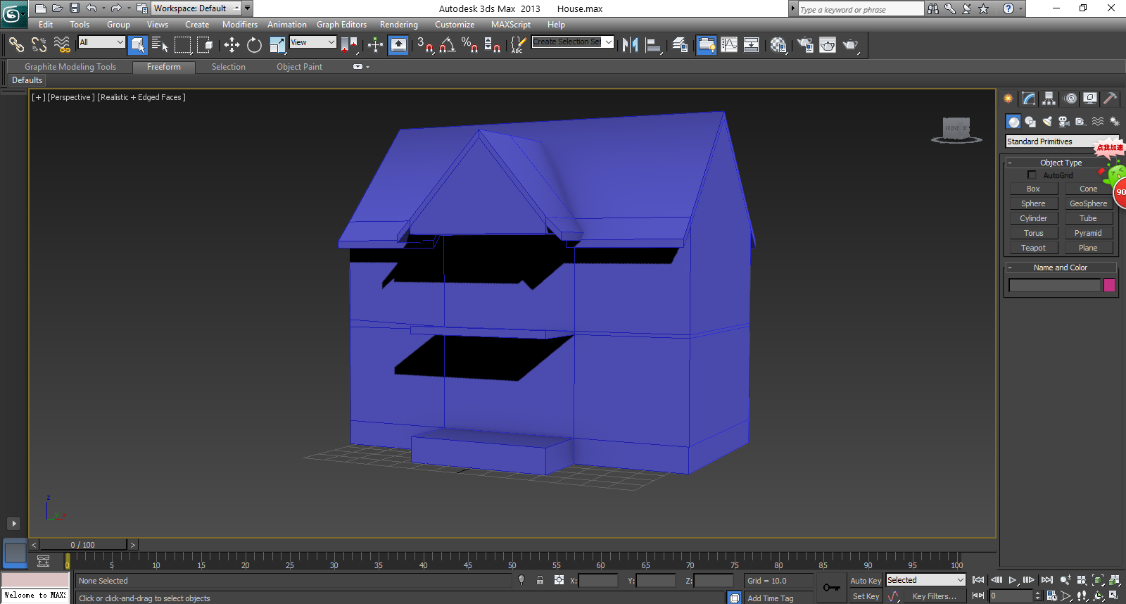Create a Sphere primitive
The height and width of the screenshot is (604, 1126).
1033,203
